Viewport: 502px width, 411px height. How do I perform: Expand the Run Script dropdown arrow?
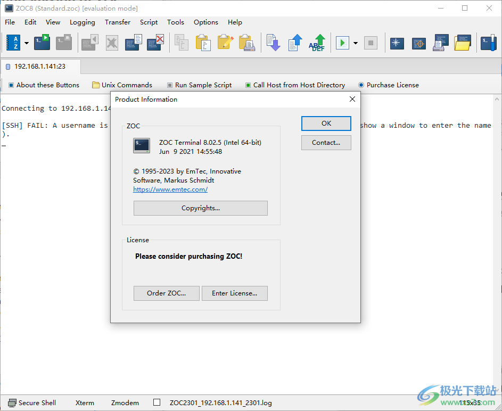tap(356, 43)
